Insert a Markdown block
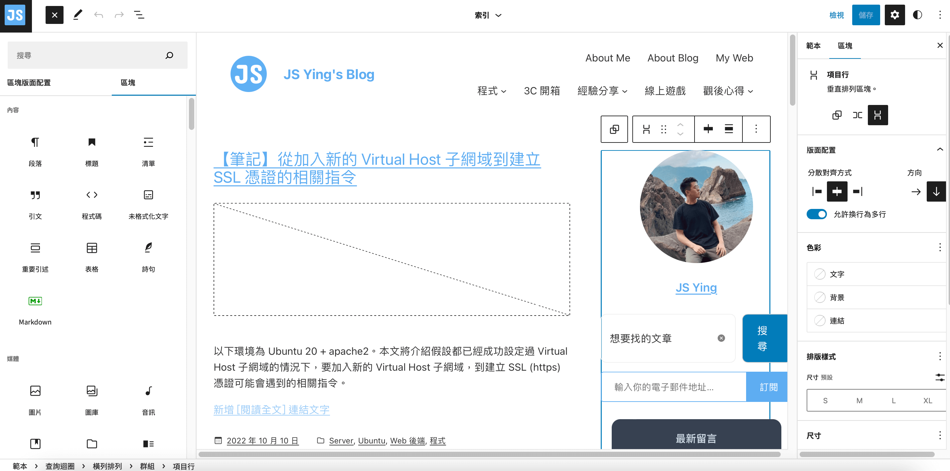Viewport: 950px width, 471px height. [35, 311]
